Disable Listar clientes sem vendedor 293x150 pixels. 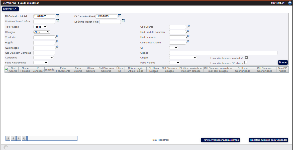click(x=246, y=57)
